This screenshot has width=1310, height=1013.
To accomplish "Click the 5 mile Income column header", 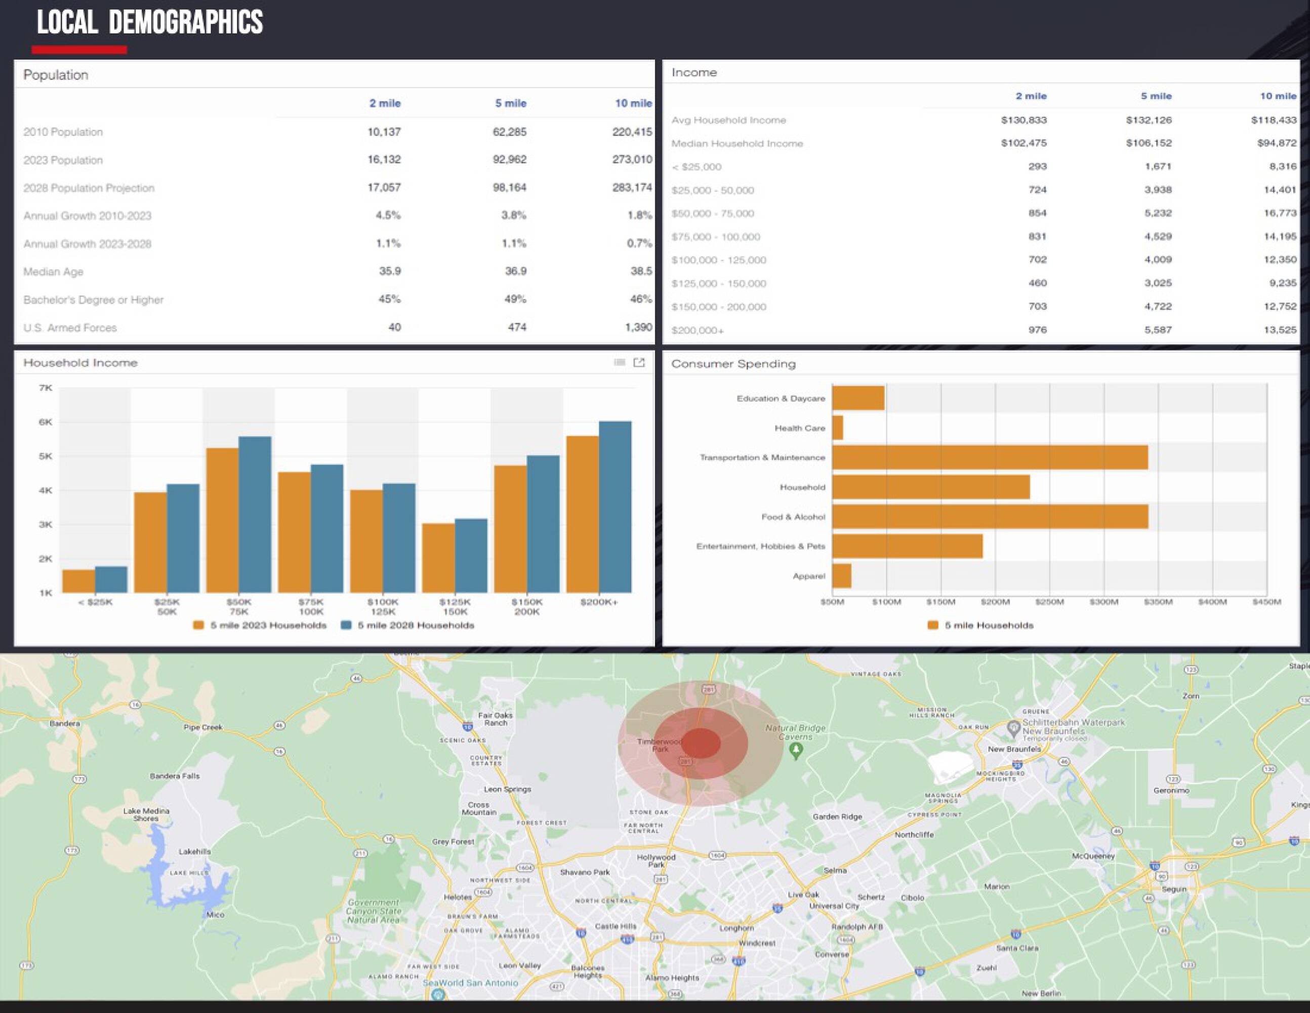I will point(1156,96).
